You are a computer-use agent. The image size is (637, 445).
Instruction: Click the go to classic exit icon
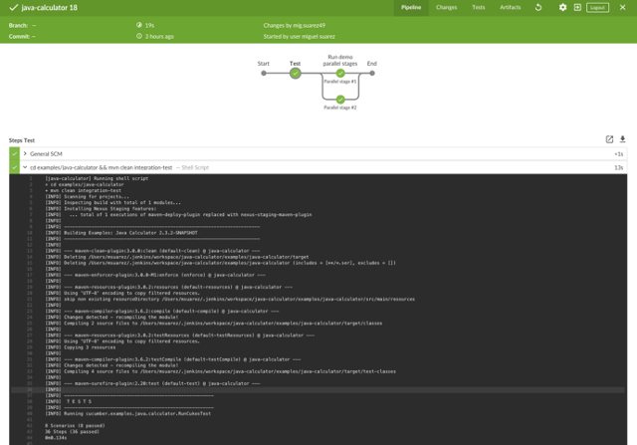(577, 7)
